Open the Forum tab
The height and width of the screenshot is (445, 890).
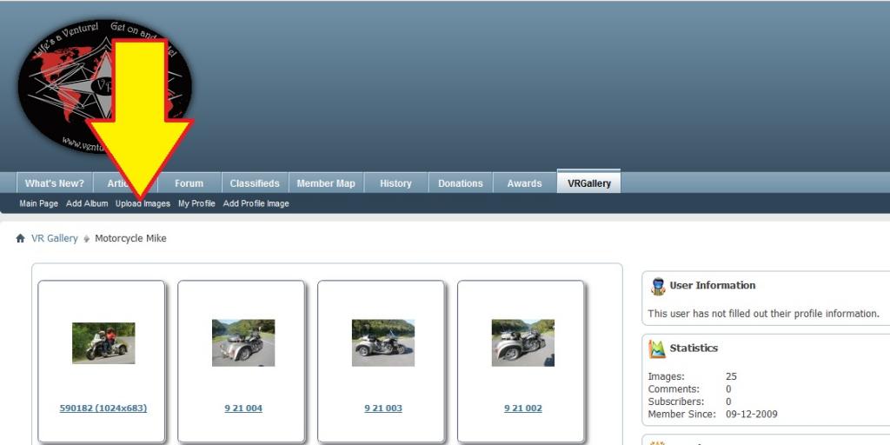click(189, 183)
